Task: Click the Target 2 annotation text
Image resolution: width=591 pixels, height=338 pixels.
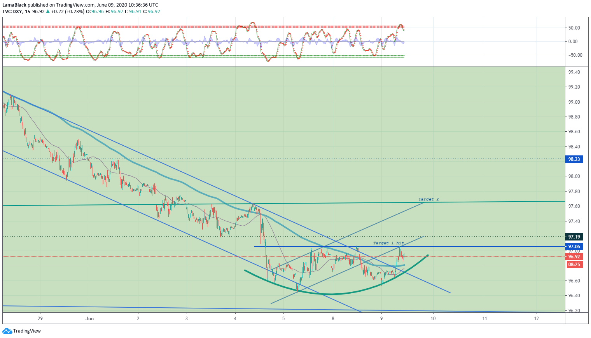Action: [x=428, y=199]
